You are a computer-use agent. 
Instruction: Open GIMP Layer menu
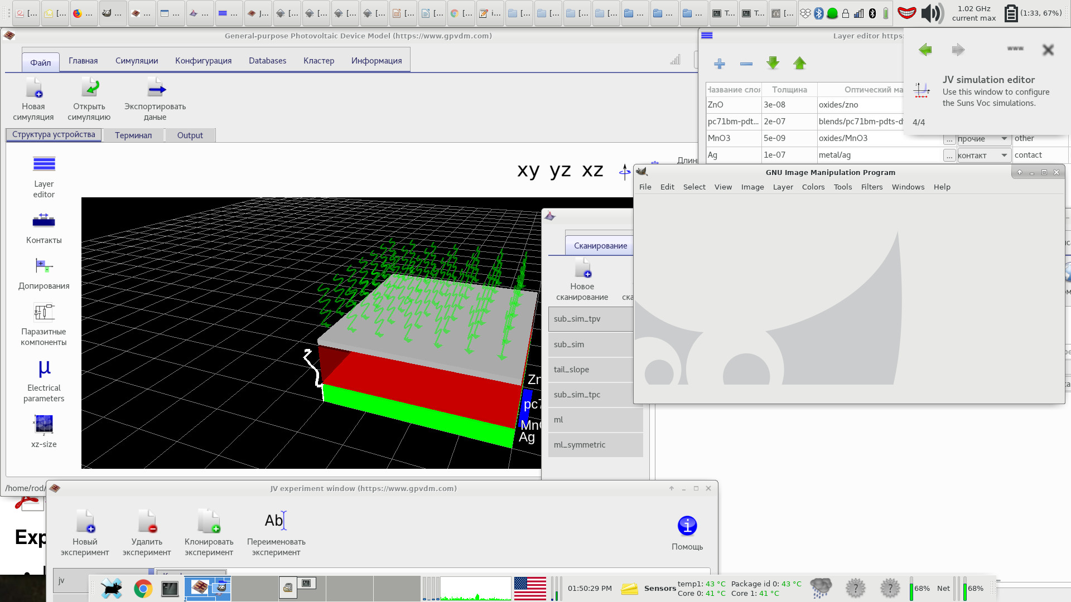783,187
